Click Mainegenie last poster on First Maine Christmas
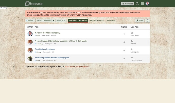 point(135,52)
